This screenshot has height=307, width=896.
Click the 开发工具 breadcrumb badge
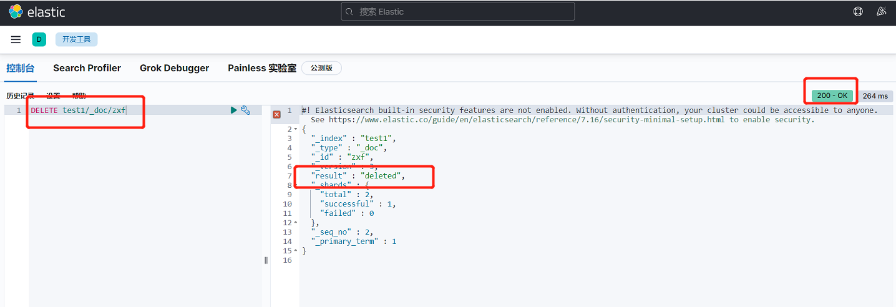click(x=76, y=39)
